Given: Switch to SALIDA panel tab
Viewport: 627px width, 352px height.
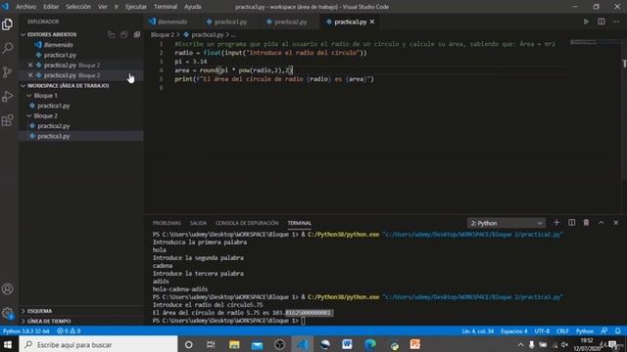Looking at the screenshot, I should [198, 223].
